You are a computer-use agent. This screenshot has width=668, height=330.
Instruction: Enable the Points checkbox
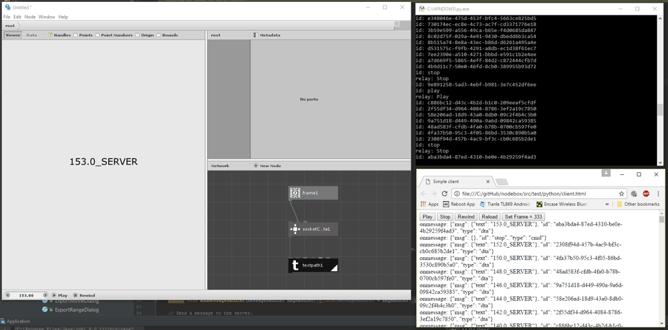(76, 35)
